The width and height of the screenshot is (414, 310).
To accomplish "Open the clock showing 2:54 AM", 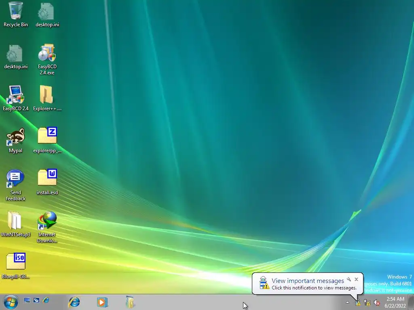I will click(x=395, y=302).
